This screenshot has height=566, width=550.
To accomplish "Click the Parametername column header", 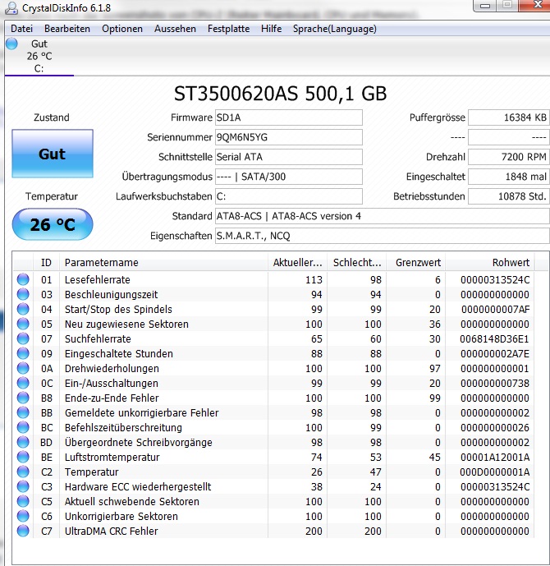I will pyautogui.click(x=163, y=262).
